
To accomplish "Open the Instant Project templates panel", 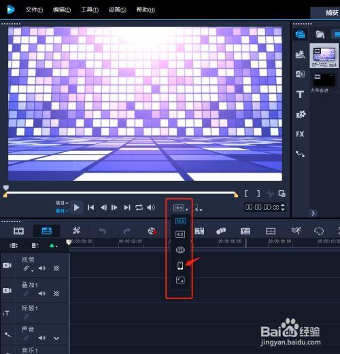I will 300,54.
